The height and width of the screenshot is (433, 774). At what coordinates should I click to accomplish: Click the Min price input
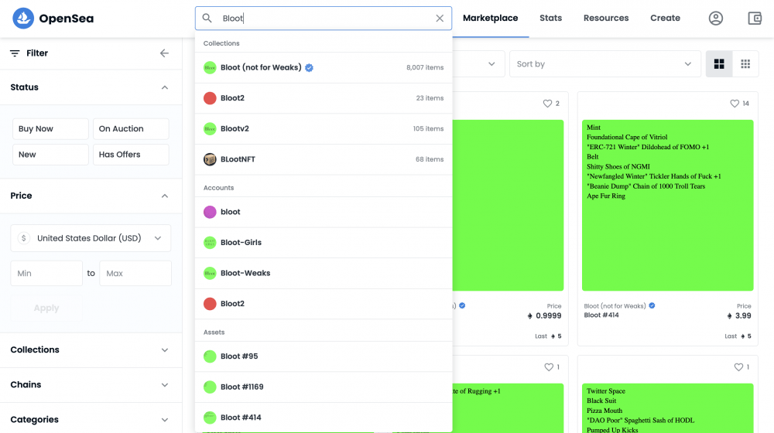(46, 273)
